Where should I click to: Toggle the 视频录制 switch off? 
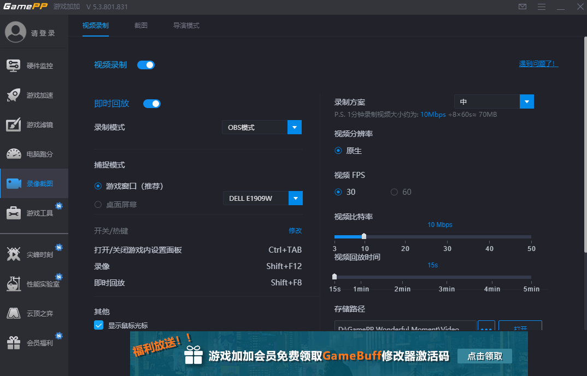146,65
